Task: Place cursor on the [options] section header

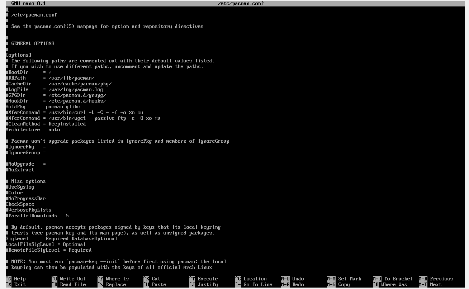Action: 19,55
